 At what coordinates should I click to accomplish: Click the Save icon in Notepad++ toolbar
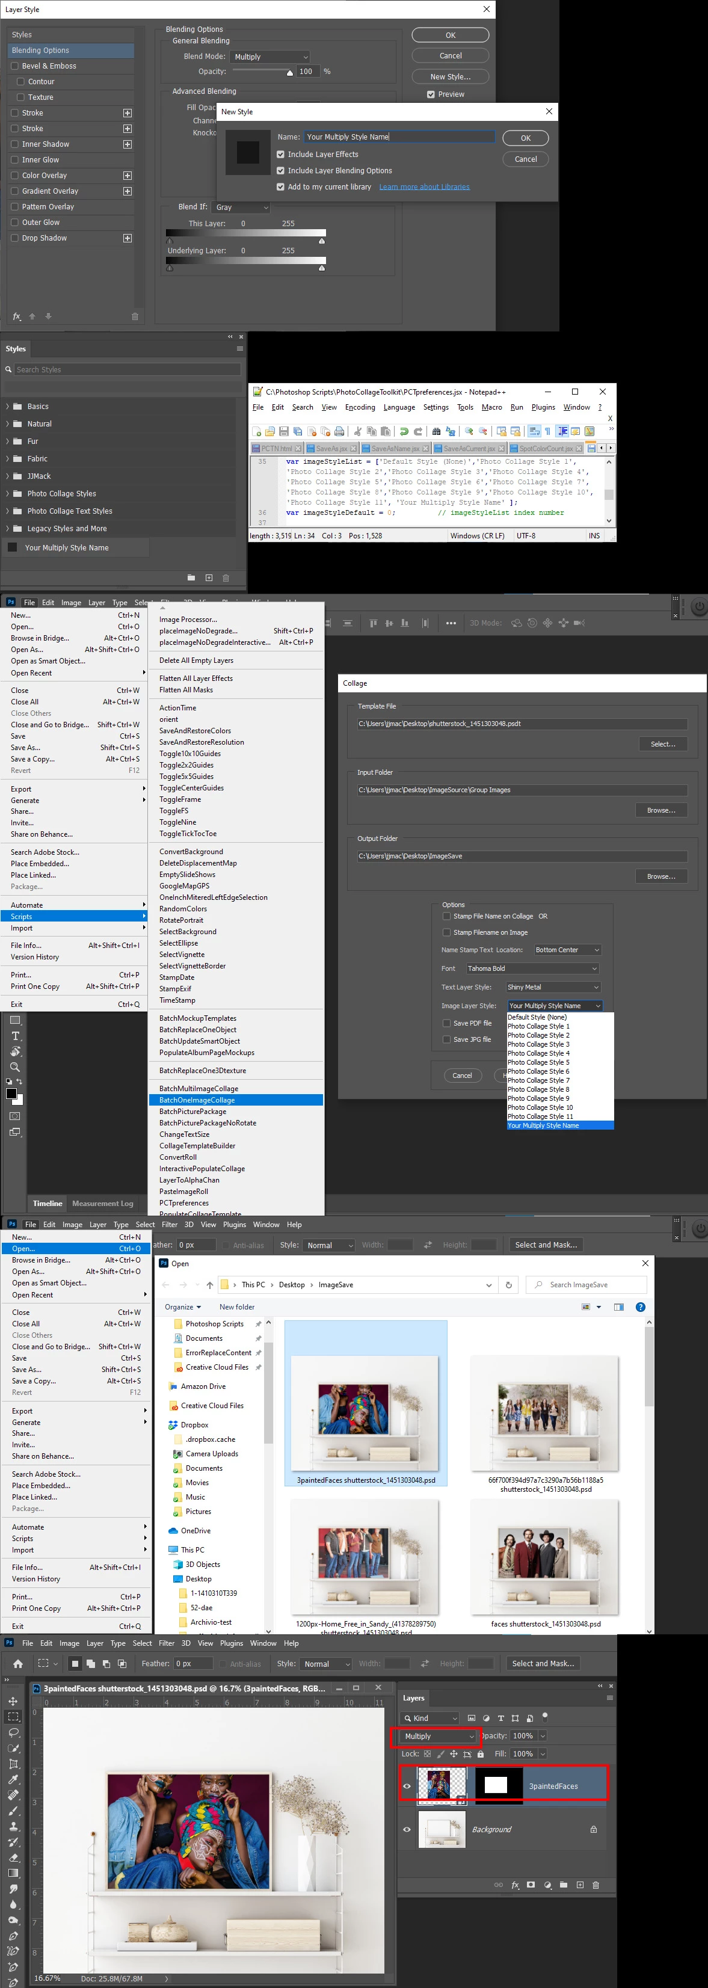click(x=283, y=431)
